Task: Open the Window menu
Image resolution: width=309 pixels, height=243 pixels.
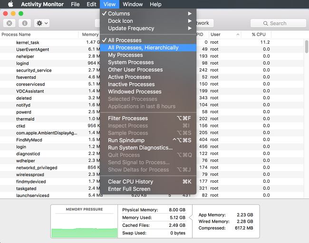Action: point(133,4)
